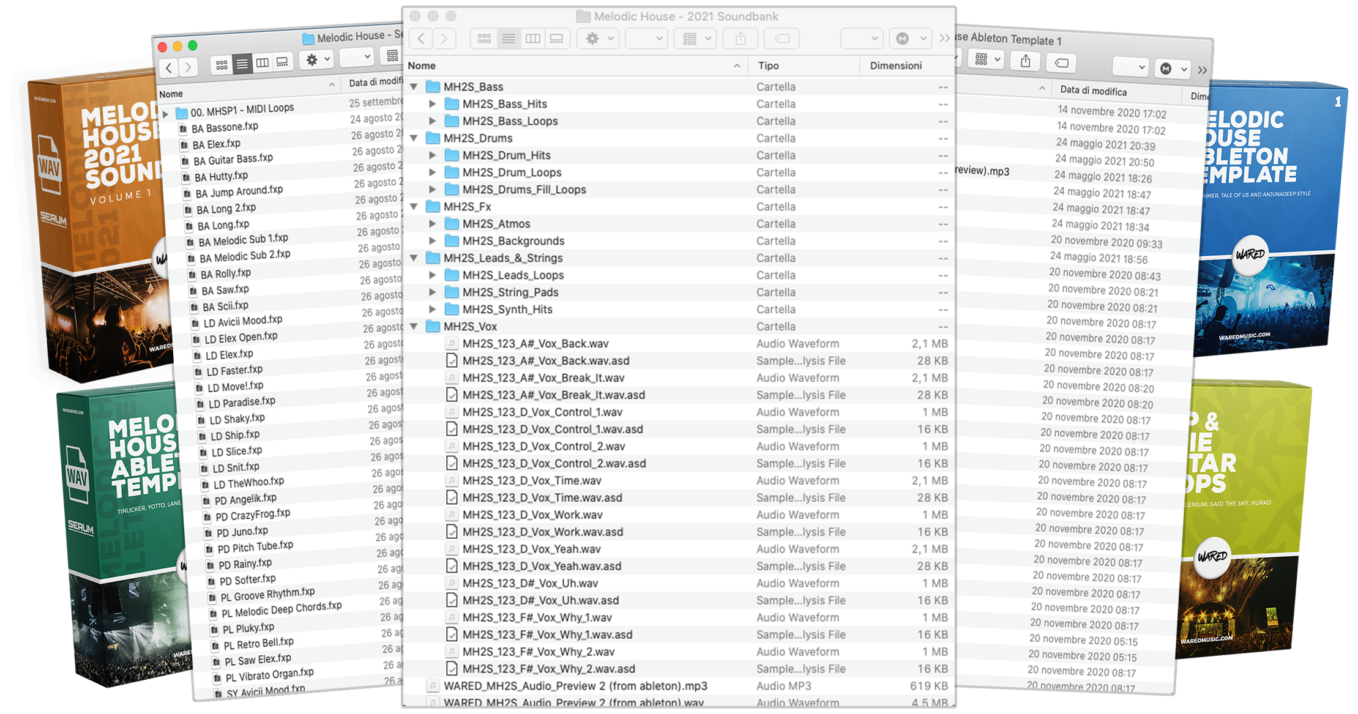Open the M extension dropdown in Soundbank toolbar
Image resolution: width=1358 pixels, height=714 pixels.
910,39
